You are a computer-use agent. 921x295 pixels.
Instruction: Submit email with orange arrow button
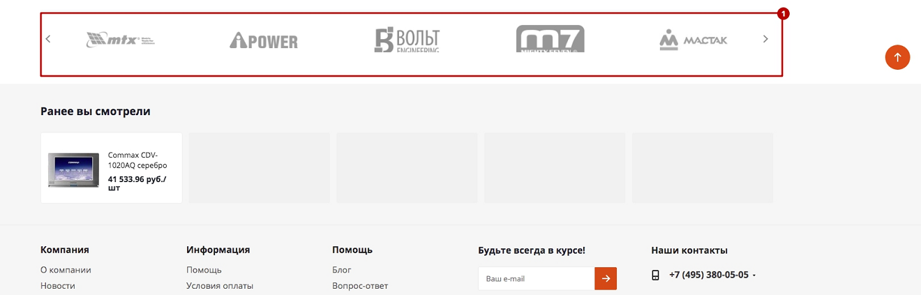pyautogui.click(x=606, y=278)
